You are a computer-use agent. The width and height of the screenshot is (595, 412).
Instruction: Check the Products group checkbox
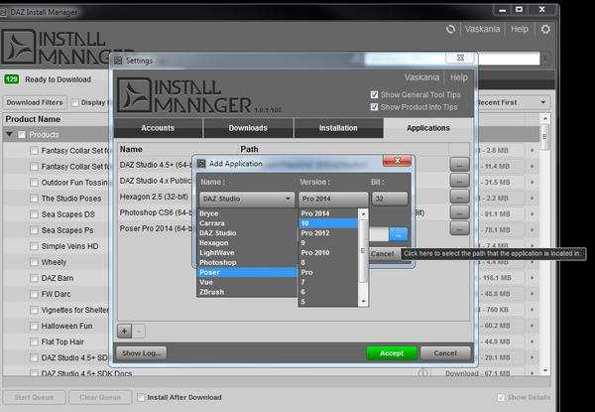click(x=22, y=135)
